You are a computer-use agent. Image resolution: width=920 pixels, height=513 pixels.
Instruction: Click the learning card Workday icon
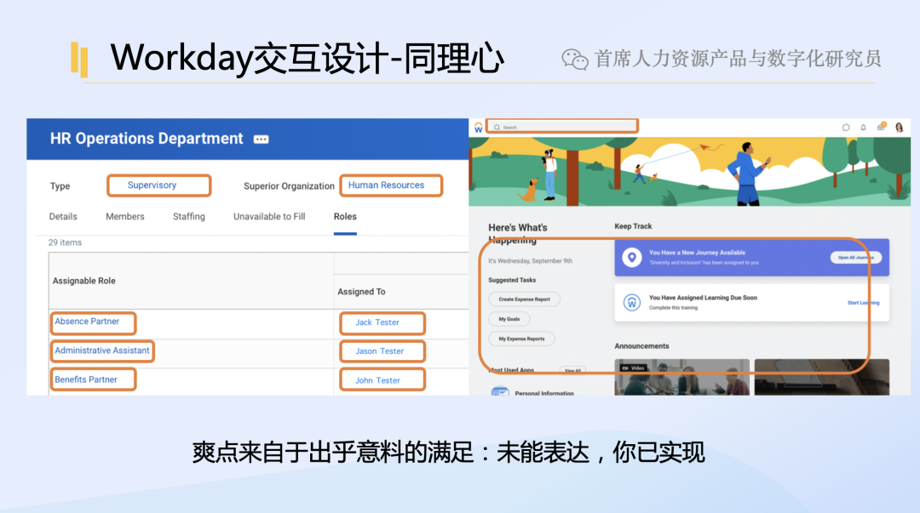[x=631, y=303]
